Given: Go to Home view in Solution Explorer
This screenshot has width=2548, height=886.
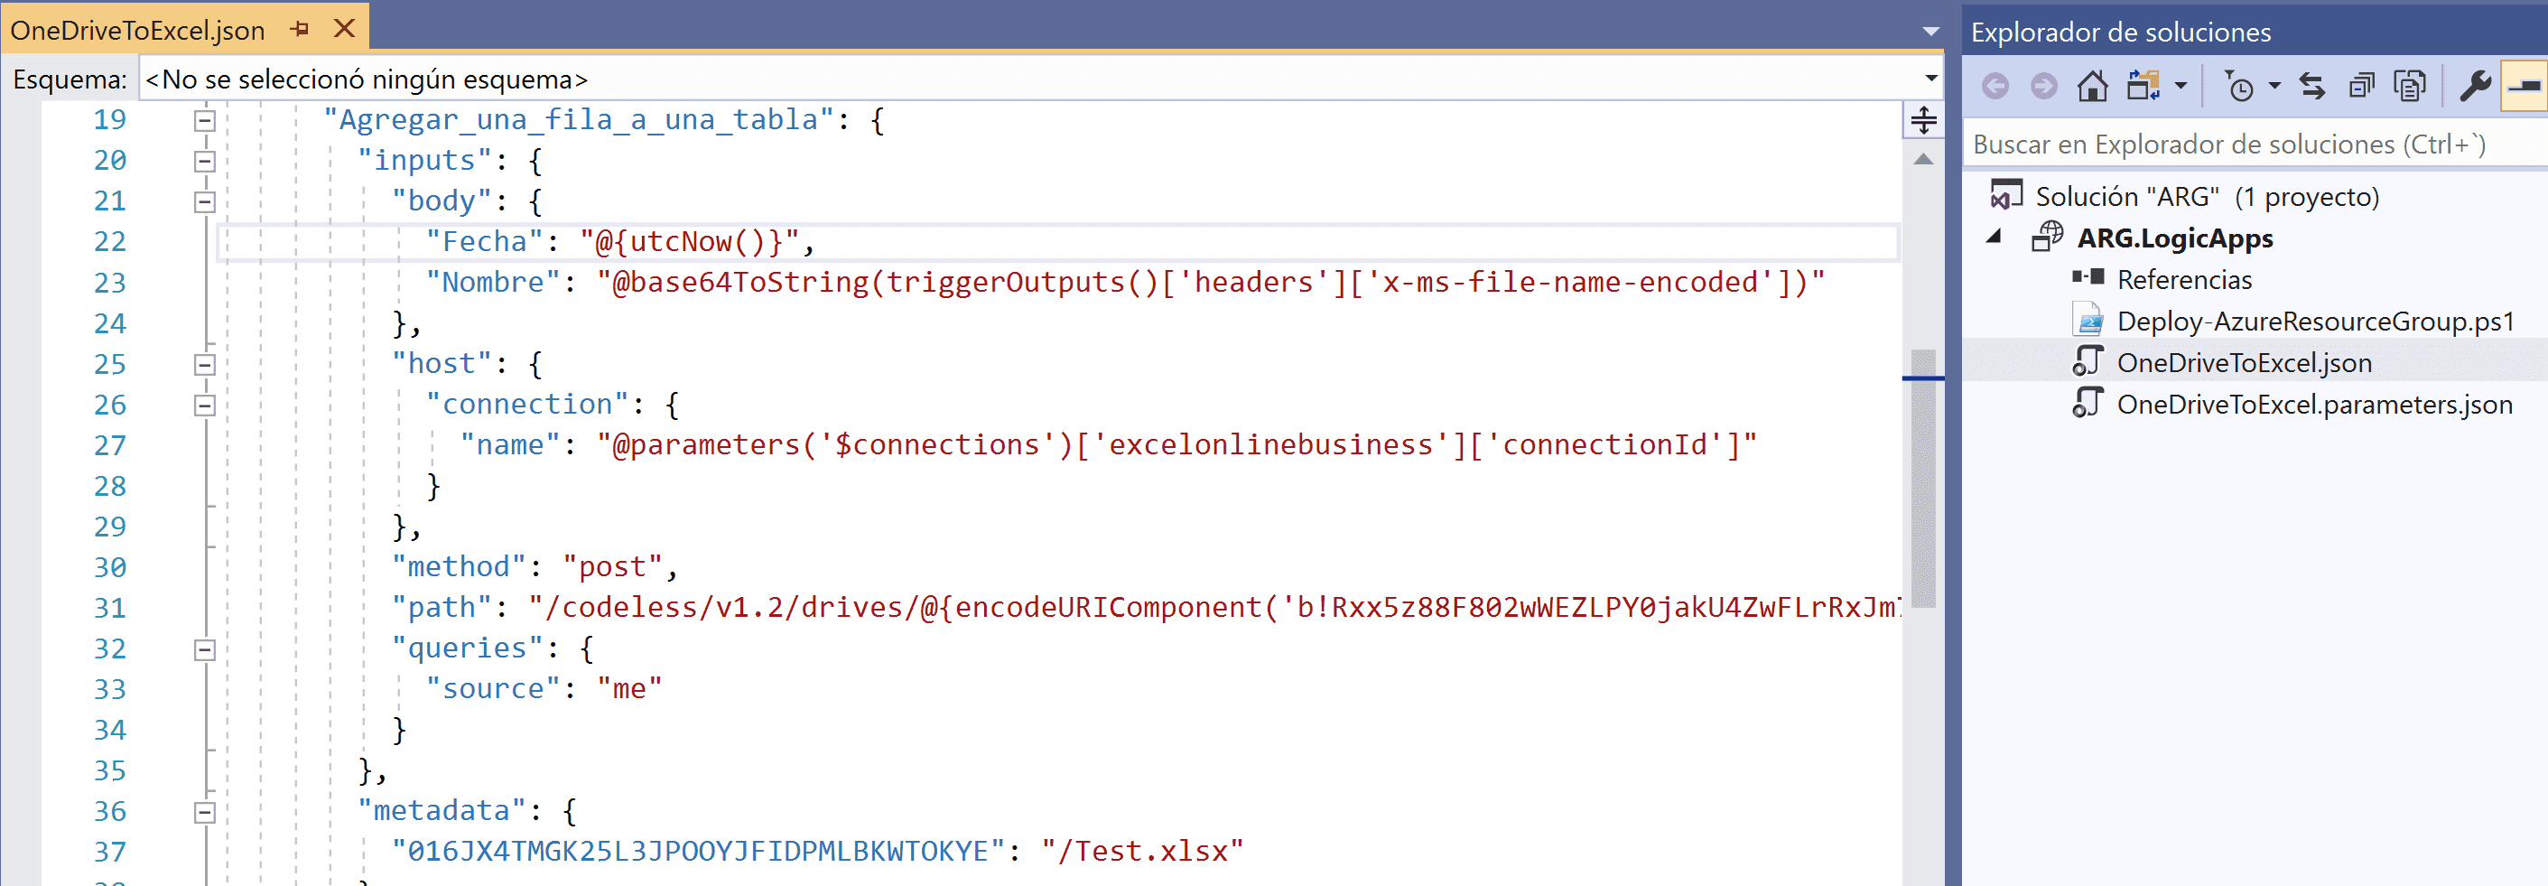Looking at the screenshot, I should coord(2092,87).
